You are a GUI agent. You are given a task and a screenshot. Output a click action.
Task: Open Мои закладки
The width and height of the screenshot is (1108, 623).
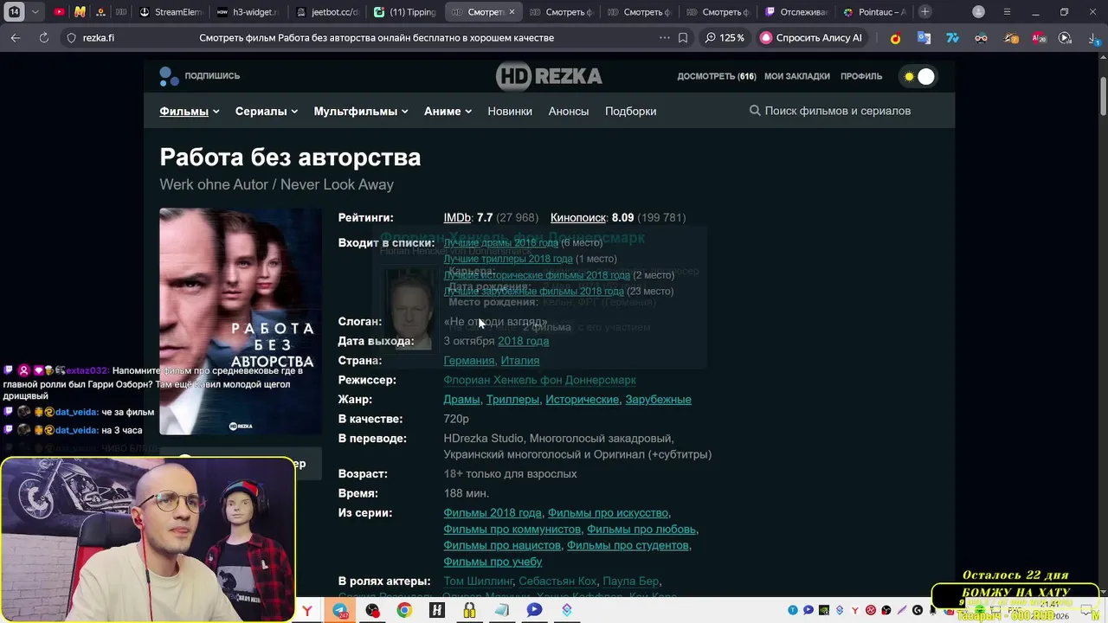pyautogui.click(x=797, y=76)
